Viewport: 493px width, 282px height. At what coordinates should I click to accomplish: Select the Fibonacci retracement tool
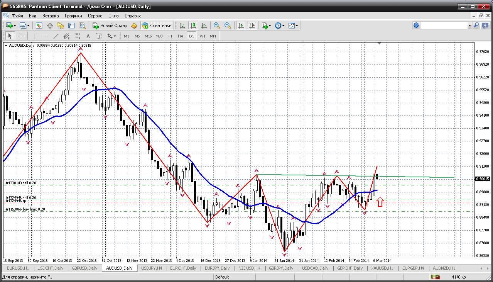click(x=77, y=36)
